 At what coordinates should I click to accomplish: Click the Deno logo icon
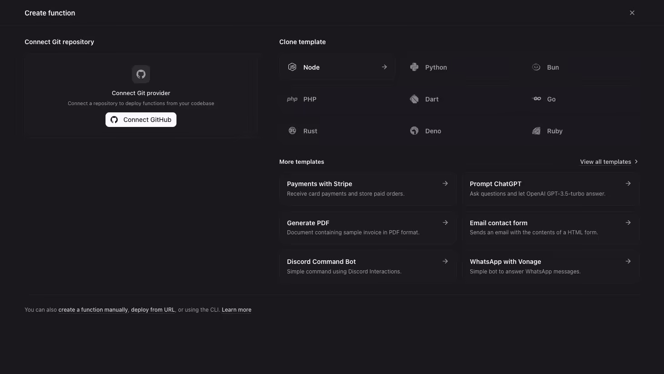tap(414, 131)
